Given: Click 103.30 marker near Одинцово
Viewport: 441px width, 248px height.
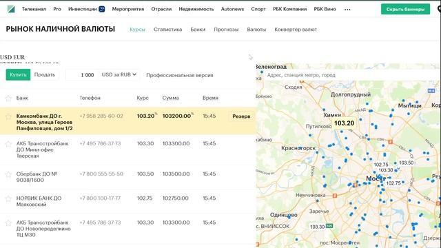Looking at the screenshot, I should tap(317, 227).
